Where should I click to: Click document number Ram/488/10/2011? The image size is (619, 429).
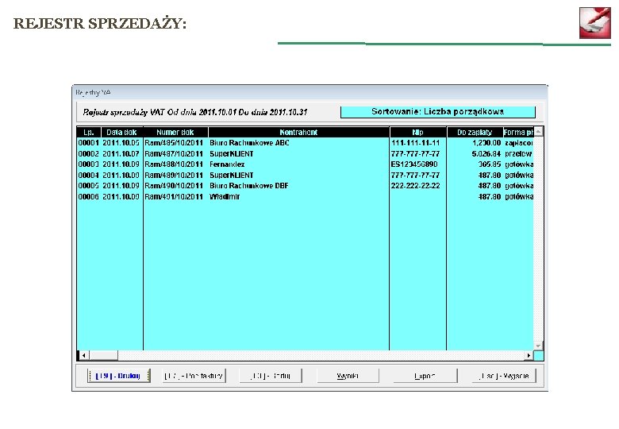(174, 164)
